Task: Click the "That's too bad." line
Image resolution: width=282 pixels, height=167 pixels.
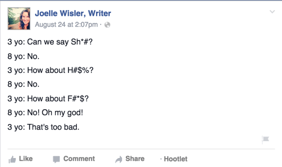Action: pyautogui.click(x=43, y=127)
